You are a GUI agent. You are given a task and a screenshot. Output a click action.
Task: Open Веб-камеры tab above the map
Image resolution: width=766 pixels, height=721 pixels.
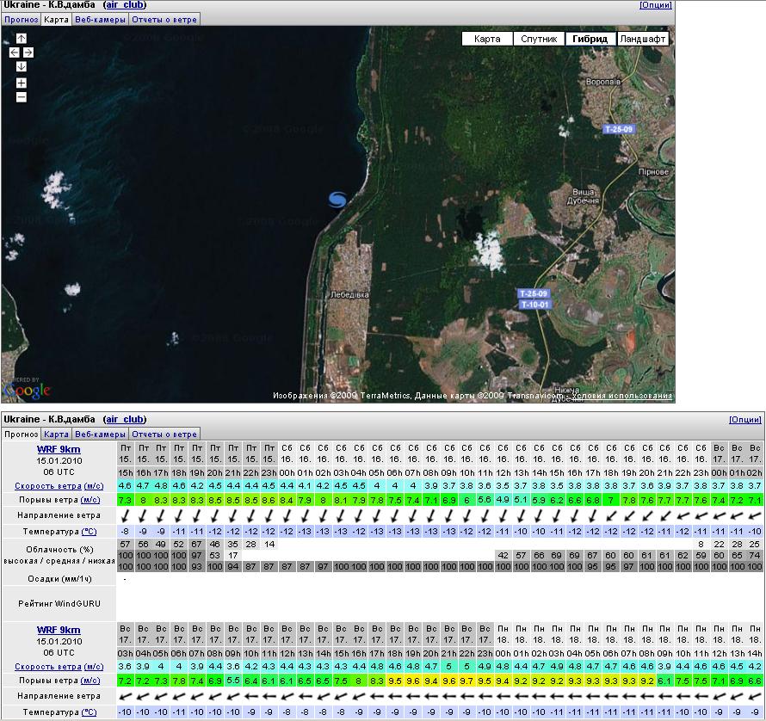(x=100, y=18)
